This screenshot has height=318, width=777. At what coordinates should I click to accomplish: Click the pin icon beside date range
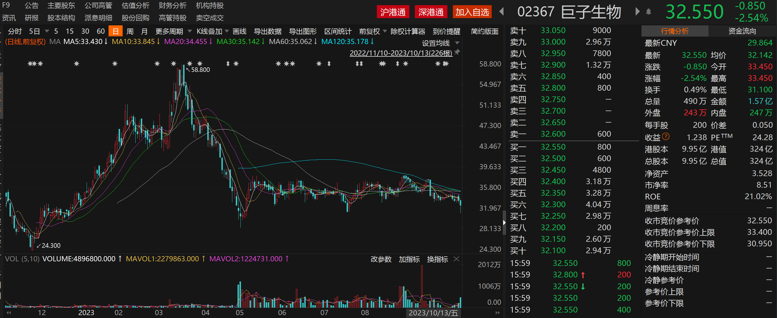click(x=457, y=52)
